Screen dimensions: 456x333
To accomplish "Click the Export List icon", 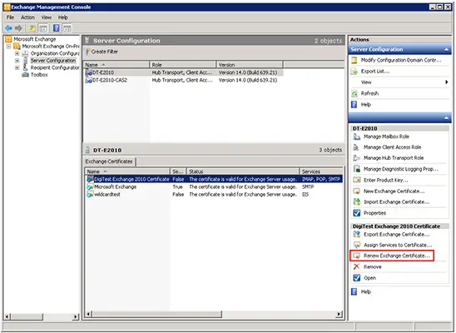I will pyautogui.click(x=354, y=72).
